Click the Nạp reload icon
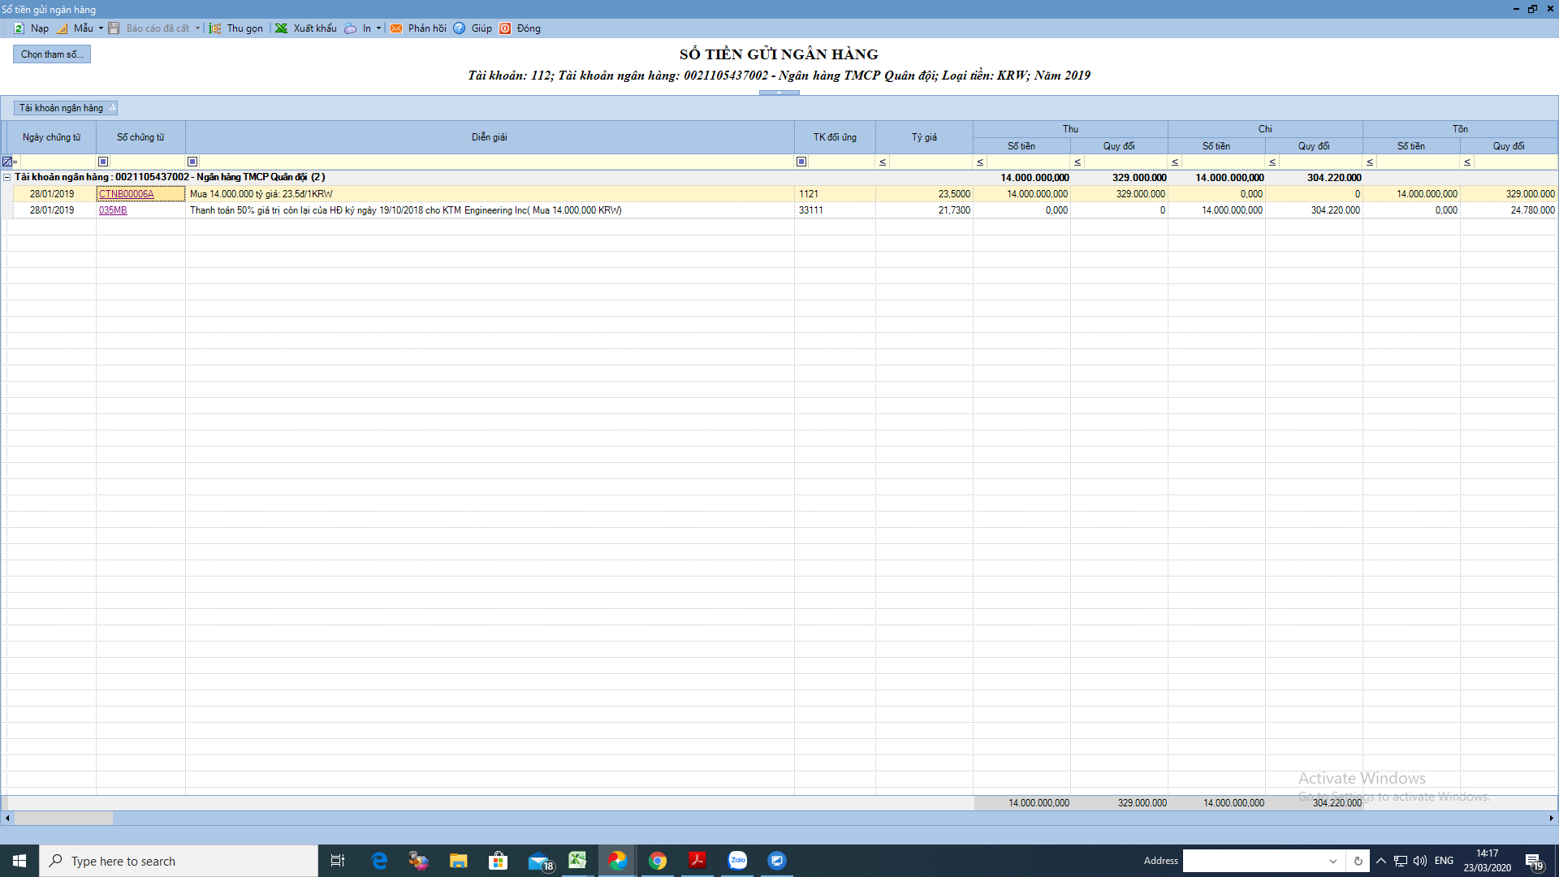This screenshot has height=877, width=1559. [19, 28]
